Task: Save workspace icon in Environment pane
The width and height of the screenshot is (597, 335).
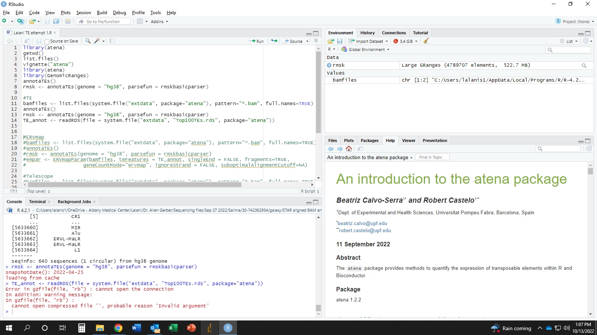Action: click(340, 41)
